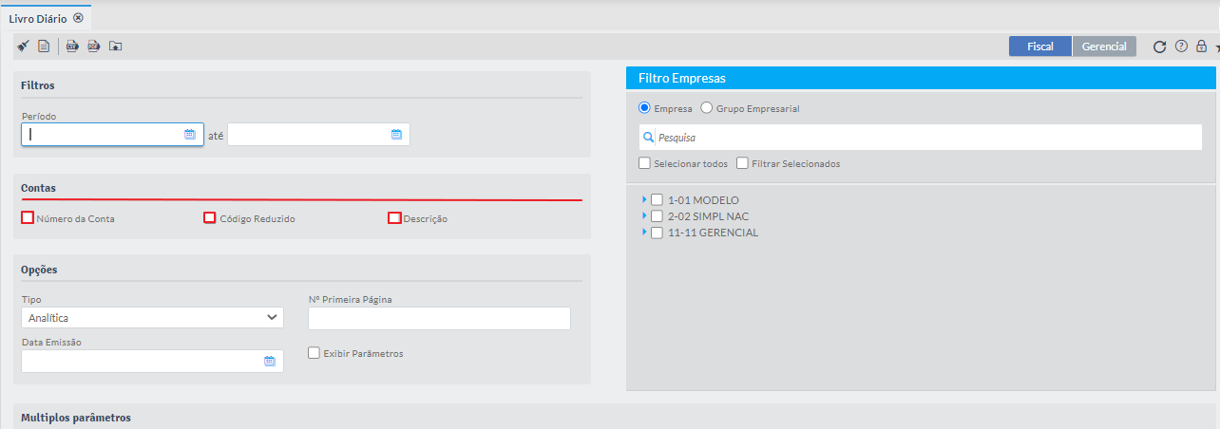Expand the 11-11 GERENCIAL tree node

(x=644, y=232)
